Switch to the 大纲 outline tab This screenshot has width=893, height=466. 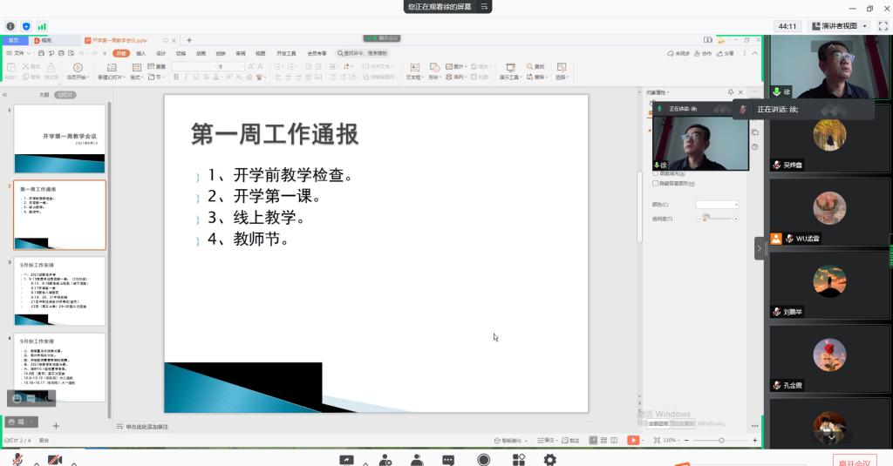coord(44,94)
